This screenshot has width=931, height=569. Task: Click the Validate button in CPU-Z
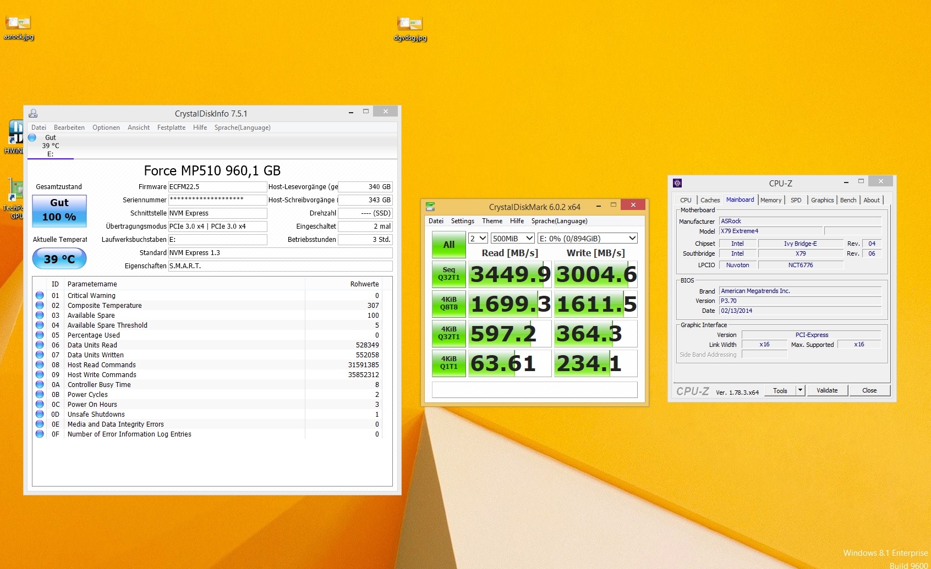click(827, 390)
